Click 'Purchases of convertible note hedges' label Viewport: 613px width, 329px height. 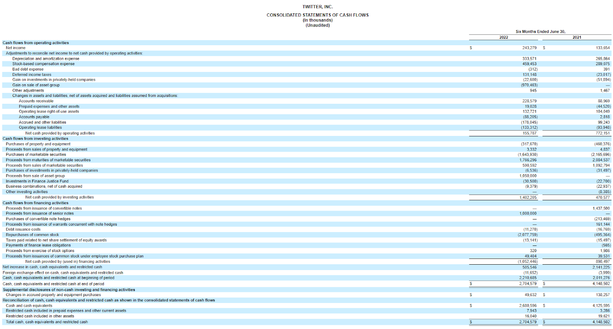point(38,219)
